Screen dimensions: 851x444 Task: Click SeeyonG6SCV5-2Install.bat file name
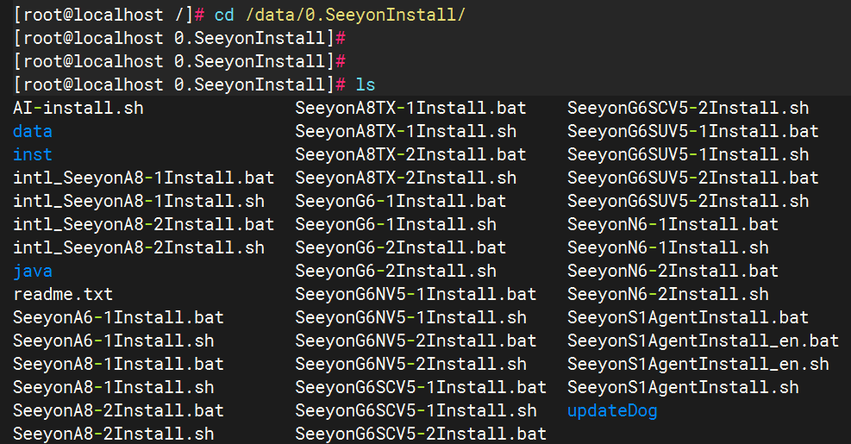pyautogui.click(x=421, y=435)
